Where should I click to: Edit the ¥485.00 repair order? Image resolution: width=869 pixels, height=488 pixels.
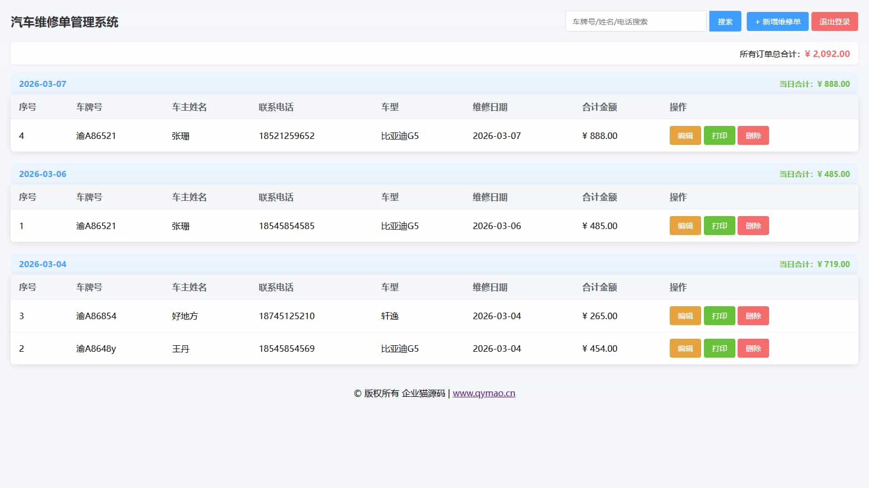coord(685,226)
